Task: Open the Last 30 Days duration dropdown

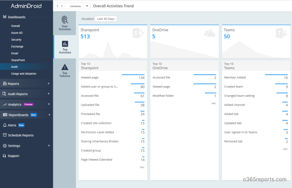Action: (x=106, y=19)
